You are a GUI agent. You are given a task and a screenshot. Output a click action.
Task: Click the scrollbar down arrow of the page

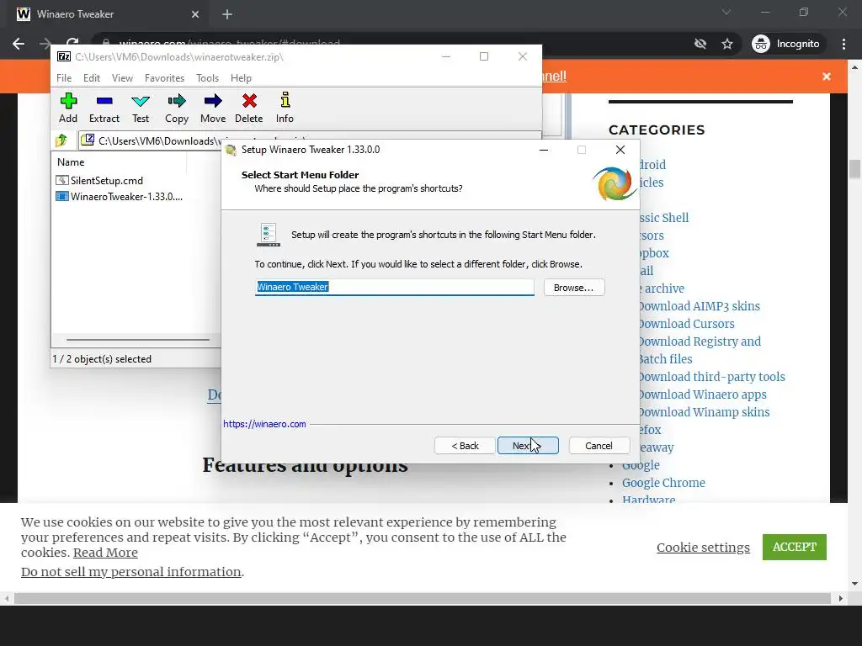[854, 584]
